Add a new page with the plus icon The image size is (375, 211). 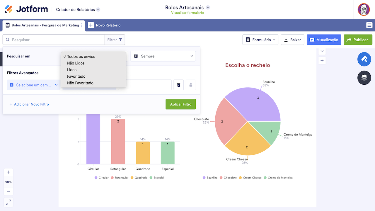tap(322, 61)
